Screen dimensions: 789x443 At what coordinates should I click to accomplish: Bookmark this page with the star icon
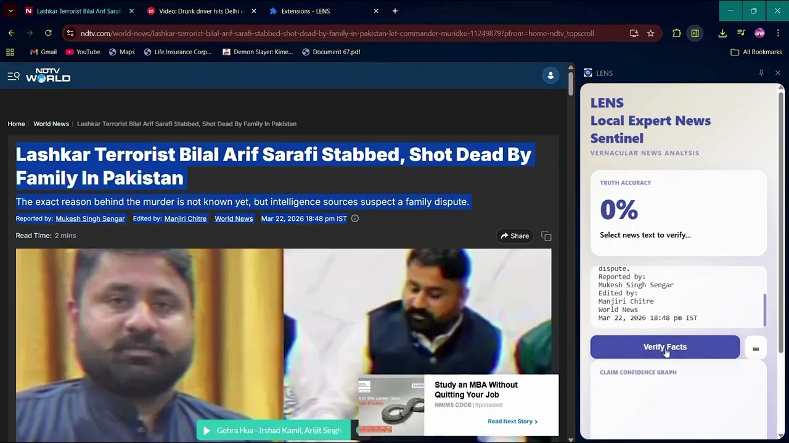pyautogui.click(x=650, y=33)
